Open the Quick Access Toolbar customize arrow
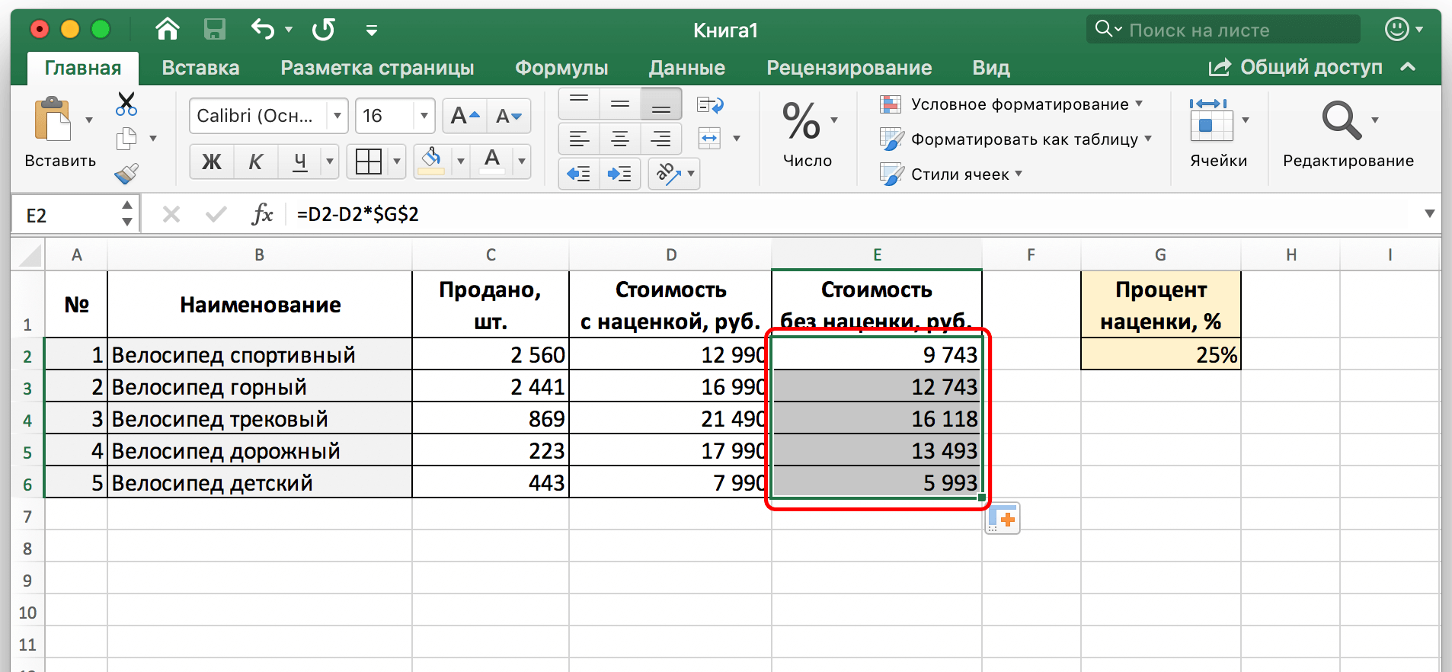Viewport: 1452px width, 672px height. click(372, 30)
